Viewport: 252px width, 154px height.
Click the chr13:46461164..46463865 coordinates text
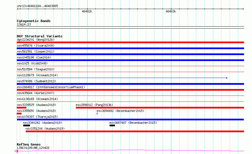click(x=37, y=6)
